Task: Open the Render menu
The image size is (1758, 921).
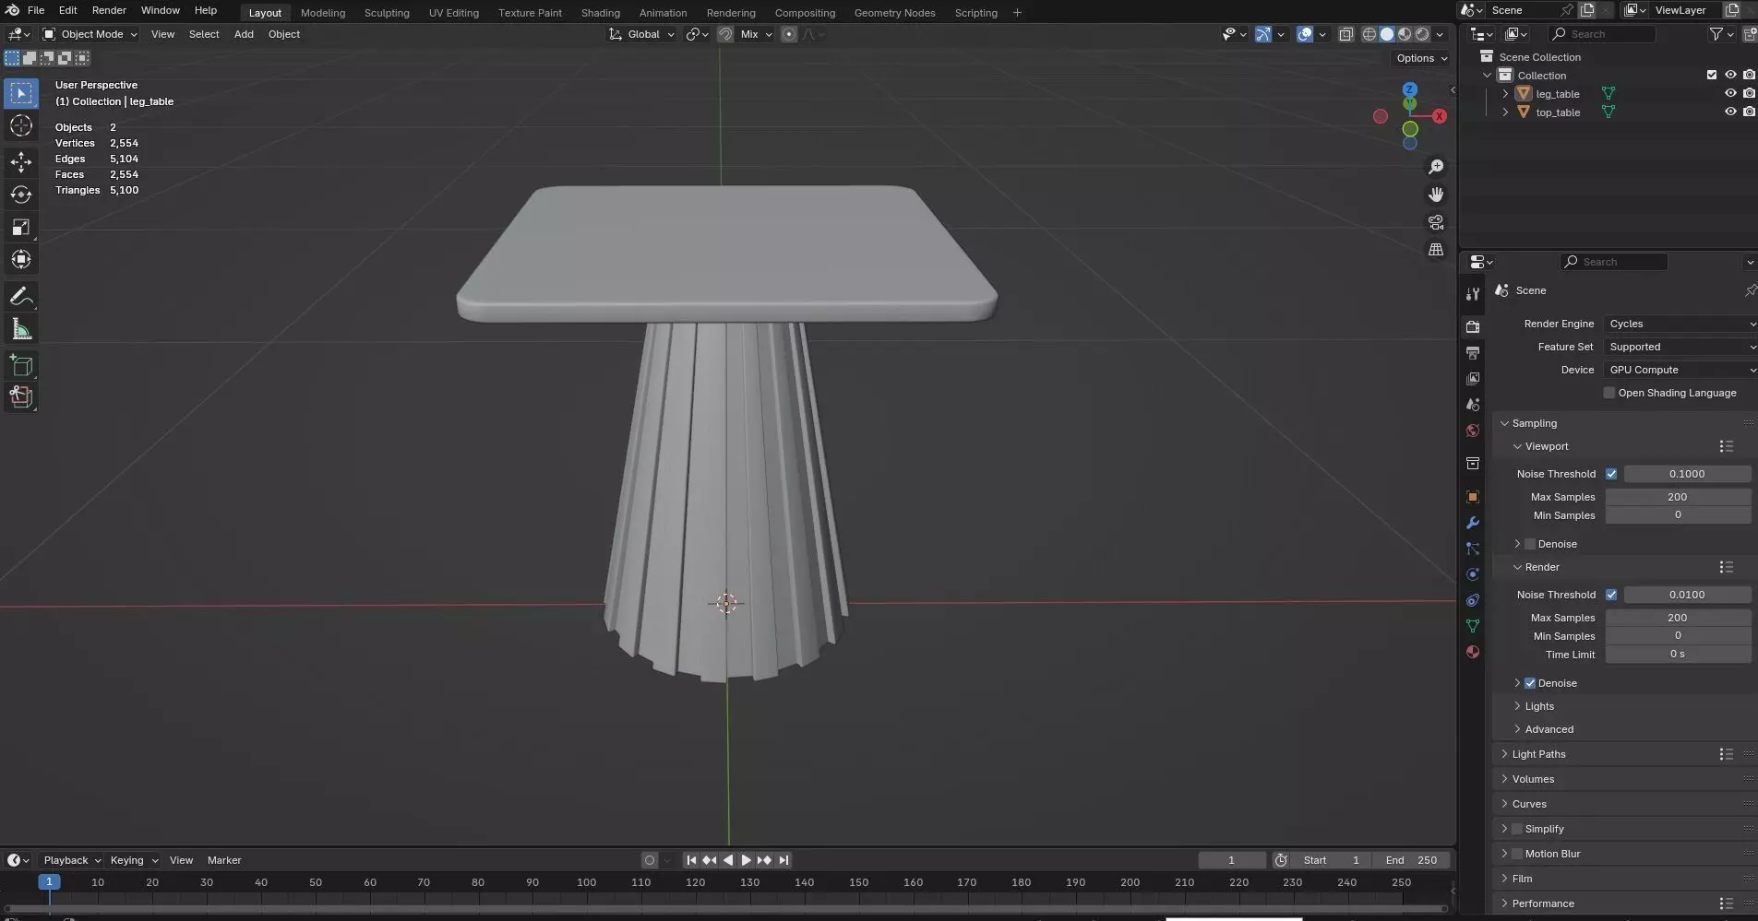Action: (109, 10)
